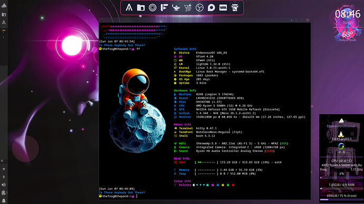The height and width of the screenshot is (204, 364).
Task: Click the 'AMD Ryzen 5 5600H' CPU line
Action: pos(224,106)
